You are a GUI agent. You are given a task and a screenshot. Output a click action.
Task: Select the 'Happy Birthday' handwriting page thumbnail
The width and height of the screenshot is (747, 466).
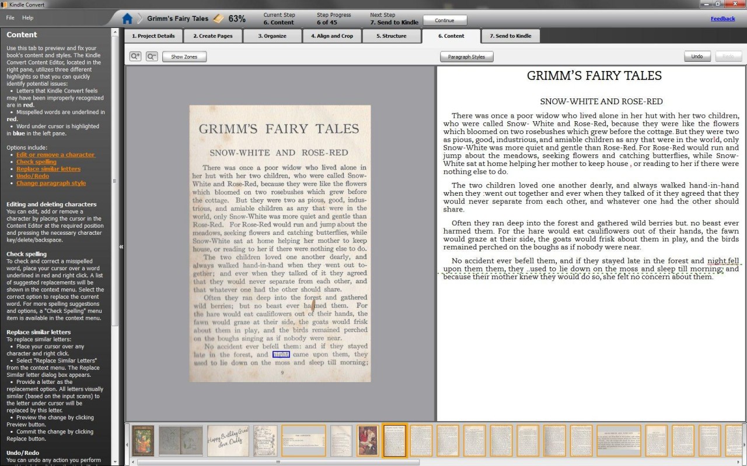228,440
